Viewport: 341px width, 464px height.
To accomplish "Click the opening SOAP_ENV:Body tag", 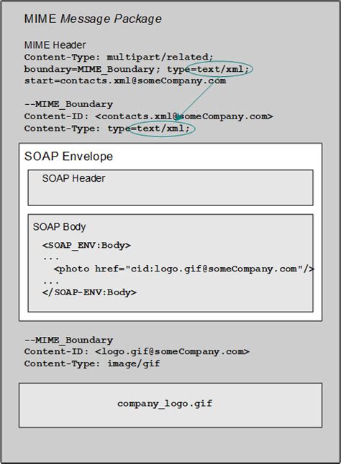I will [86, 246].
